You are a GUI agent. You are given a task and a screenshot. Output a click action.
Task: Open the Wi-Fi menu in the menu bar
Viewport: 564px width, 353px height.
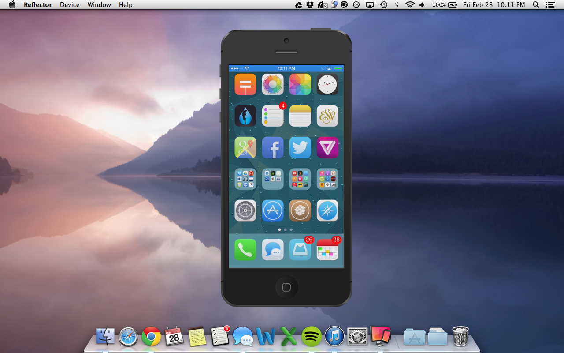tap(410, 5)
